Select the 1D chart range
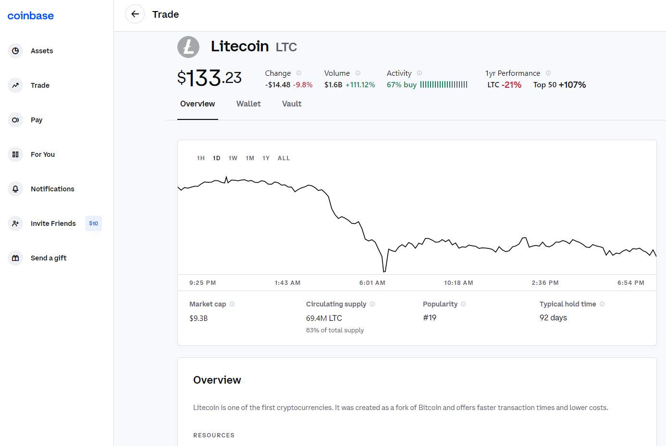Image resolution: width=666 pixels, height=446 pixels. 217,158
